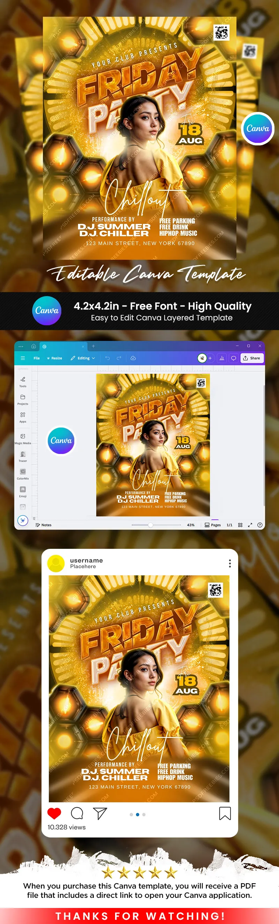The width and height of the screenshot is (279, 924).
Task: Click the Share button
Action: pyautogui.click(x=252, y=358)
